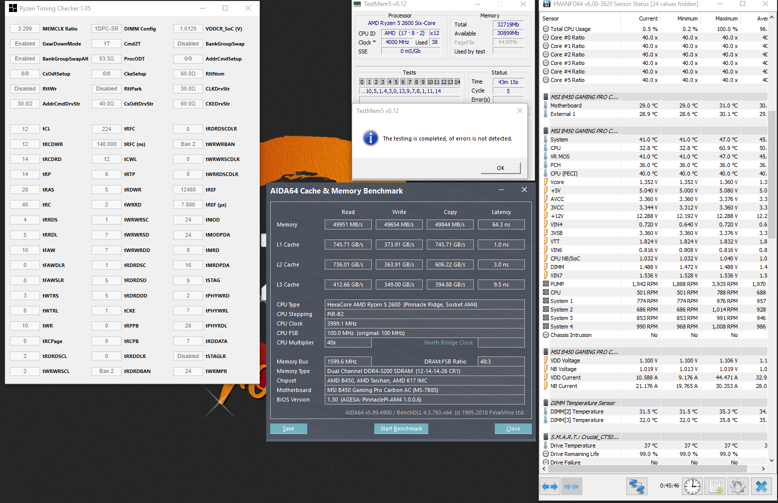Click AIDA64 Memory Latency 64.3 ns field
Screen dimensions: 778x503
(501, 224)
